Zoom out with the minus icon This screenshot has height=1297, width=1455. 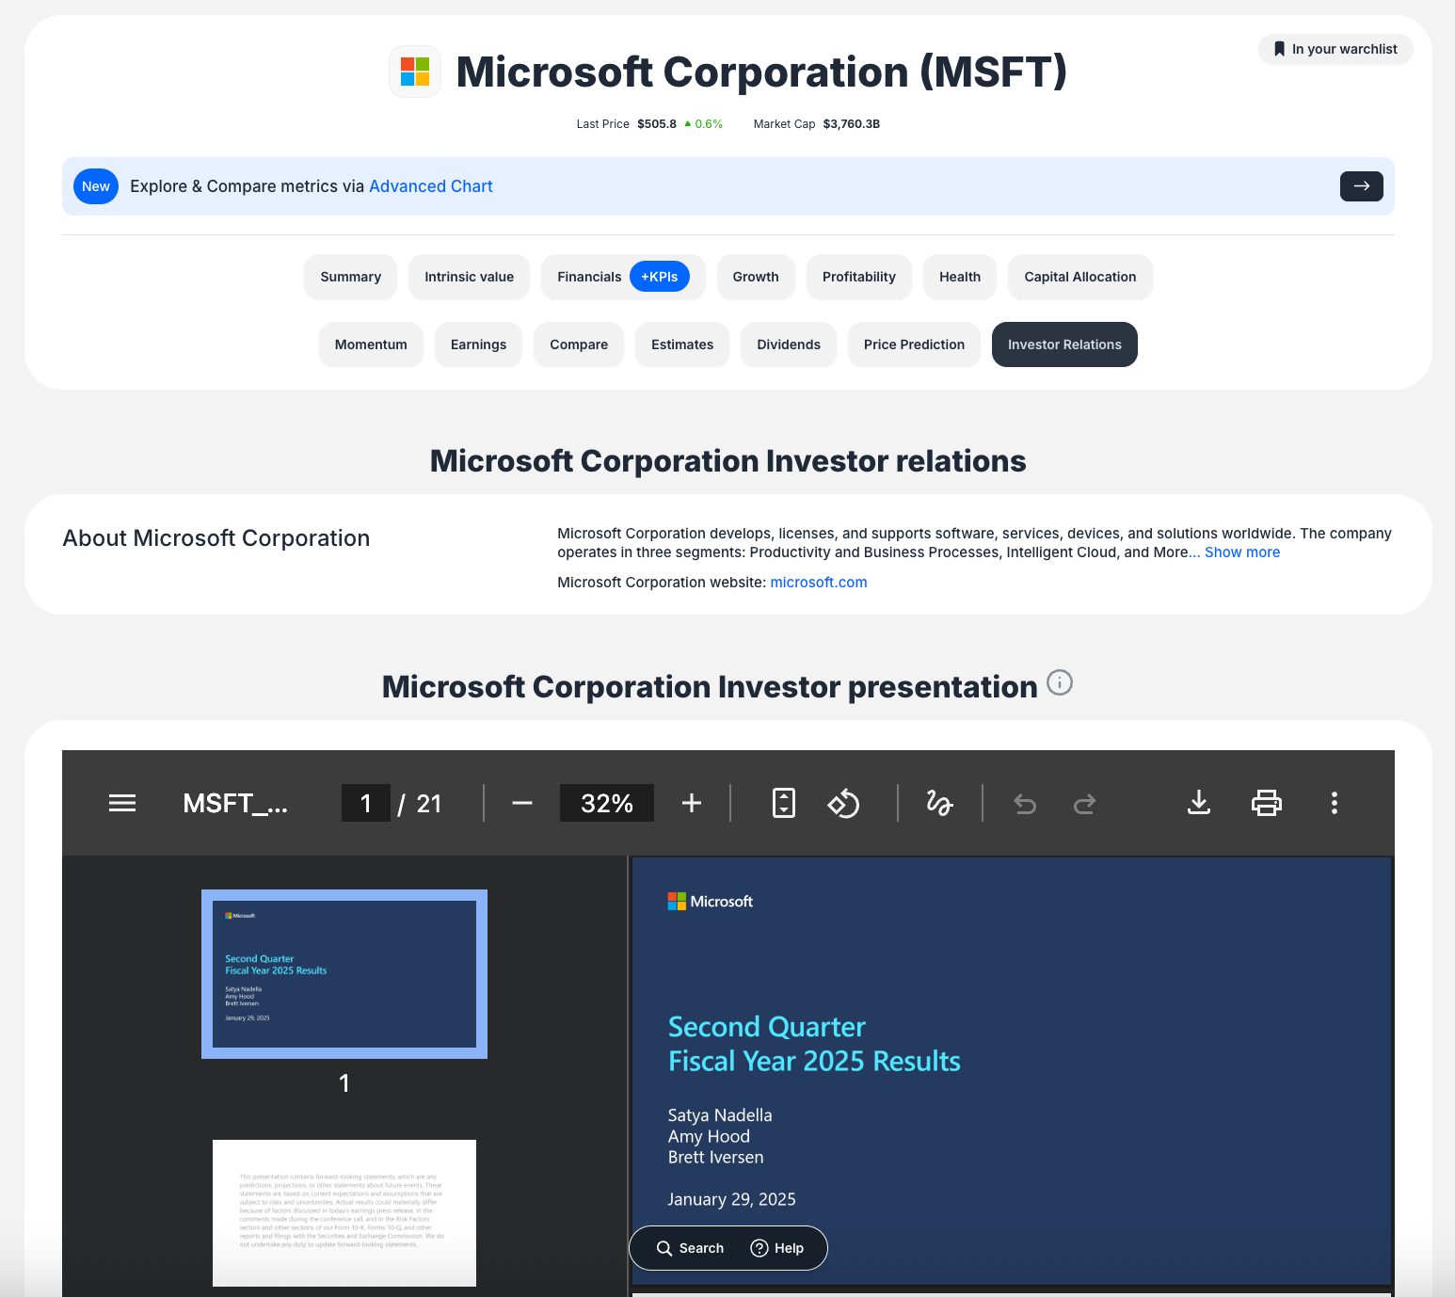click(522, 803)
